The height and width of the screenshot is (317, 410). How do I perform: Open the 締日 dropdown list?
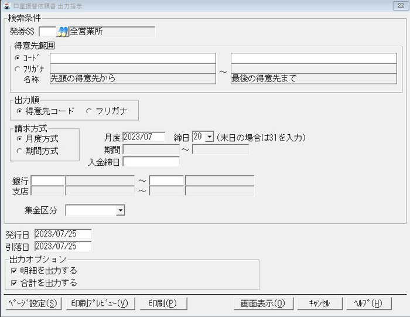coord(210,137)
